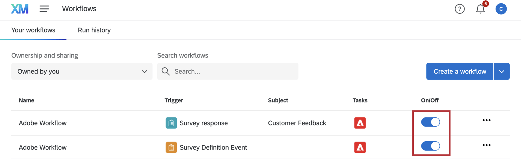This screenshot has height=159, width=521.
Task: Open the Create a workflow dropdown arrow
Action: 501,71
